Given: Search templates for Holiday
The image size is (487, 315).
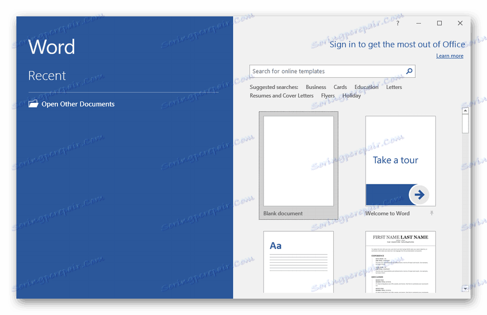Looking at the screenshot, I should [352, 96].
